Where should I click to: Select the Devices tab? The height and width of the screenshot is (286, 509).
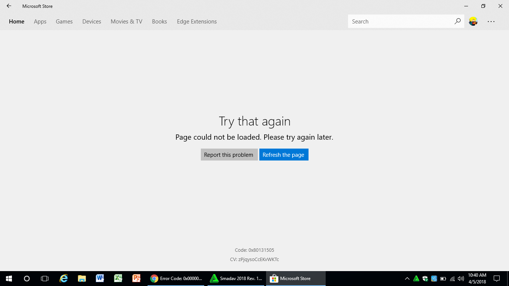(92, 22)
